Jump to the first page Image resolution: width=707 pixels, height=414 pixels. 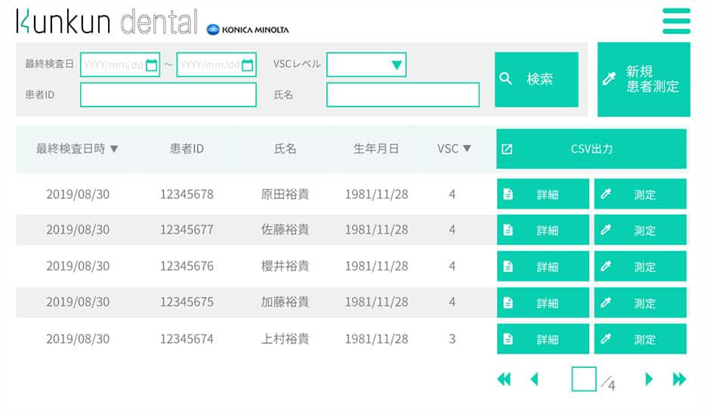(504, 379)
